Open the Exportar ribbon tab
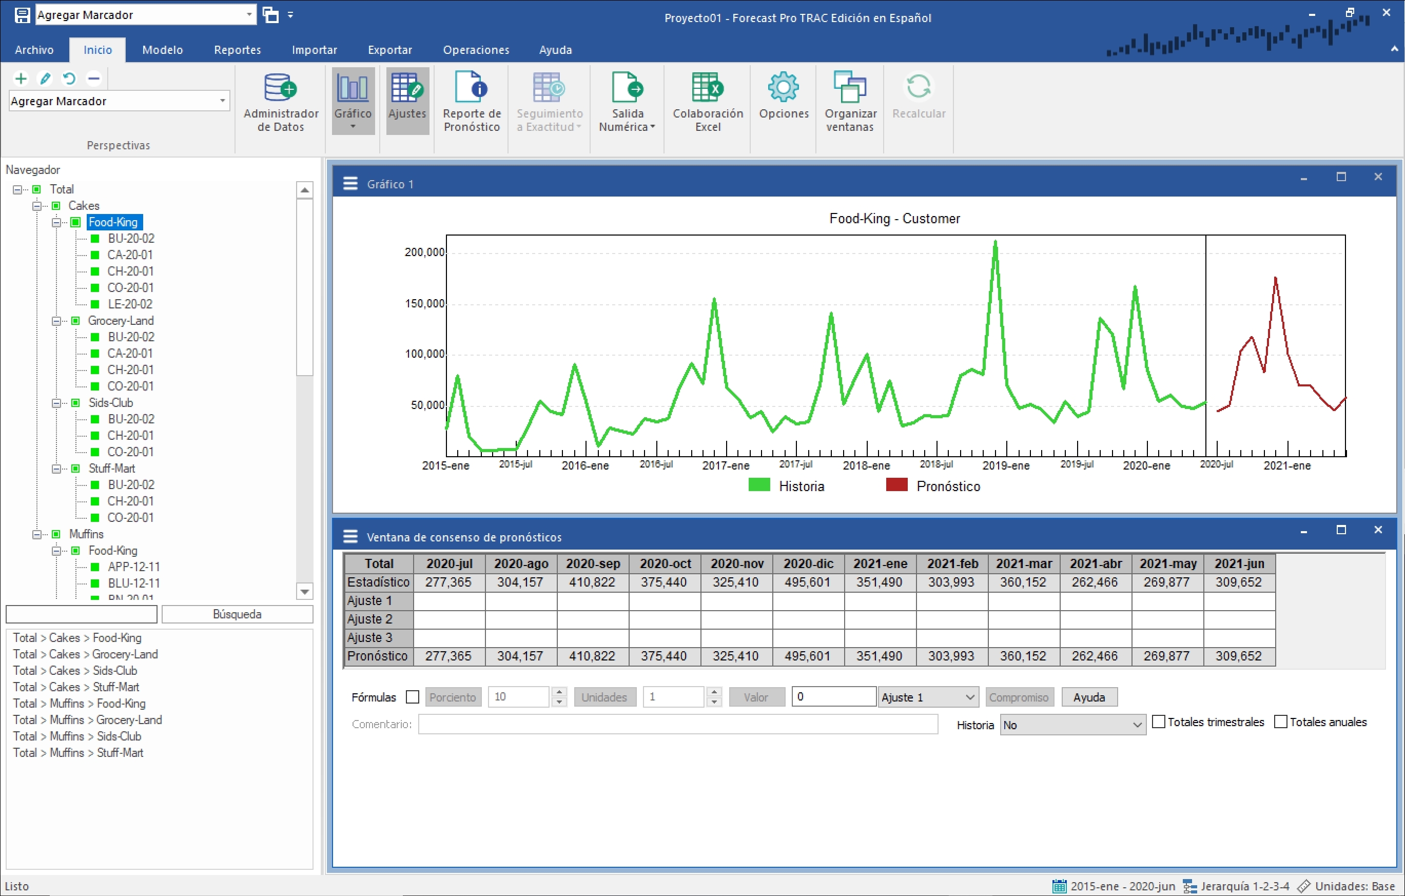 389,50
